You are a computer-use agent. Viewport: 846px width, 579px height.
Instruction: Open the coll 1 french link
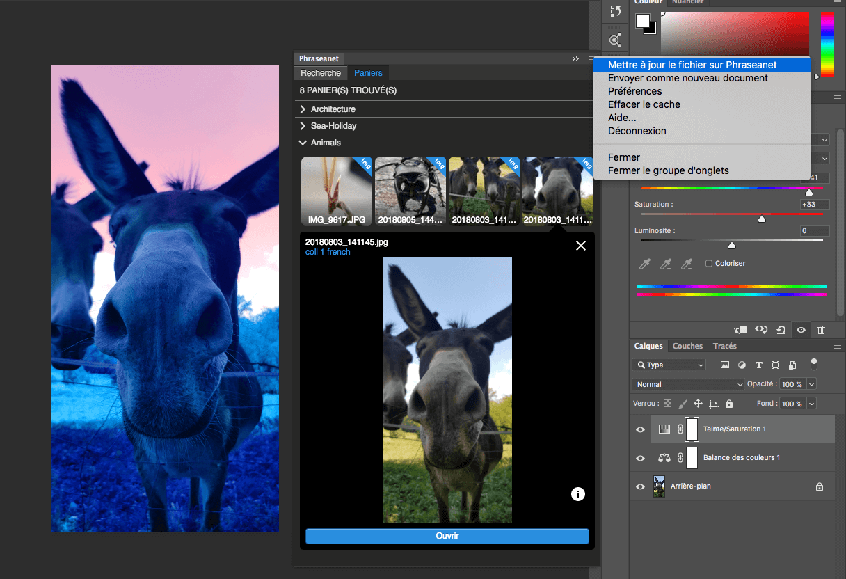(x=327, y=253)
